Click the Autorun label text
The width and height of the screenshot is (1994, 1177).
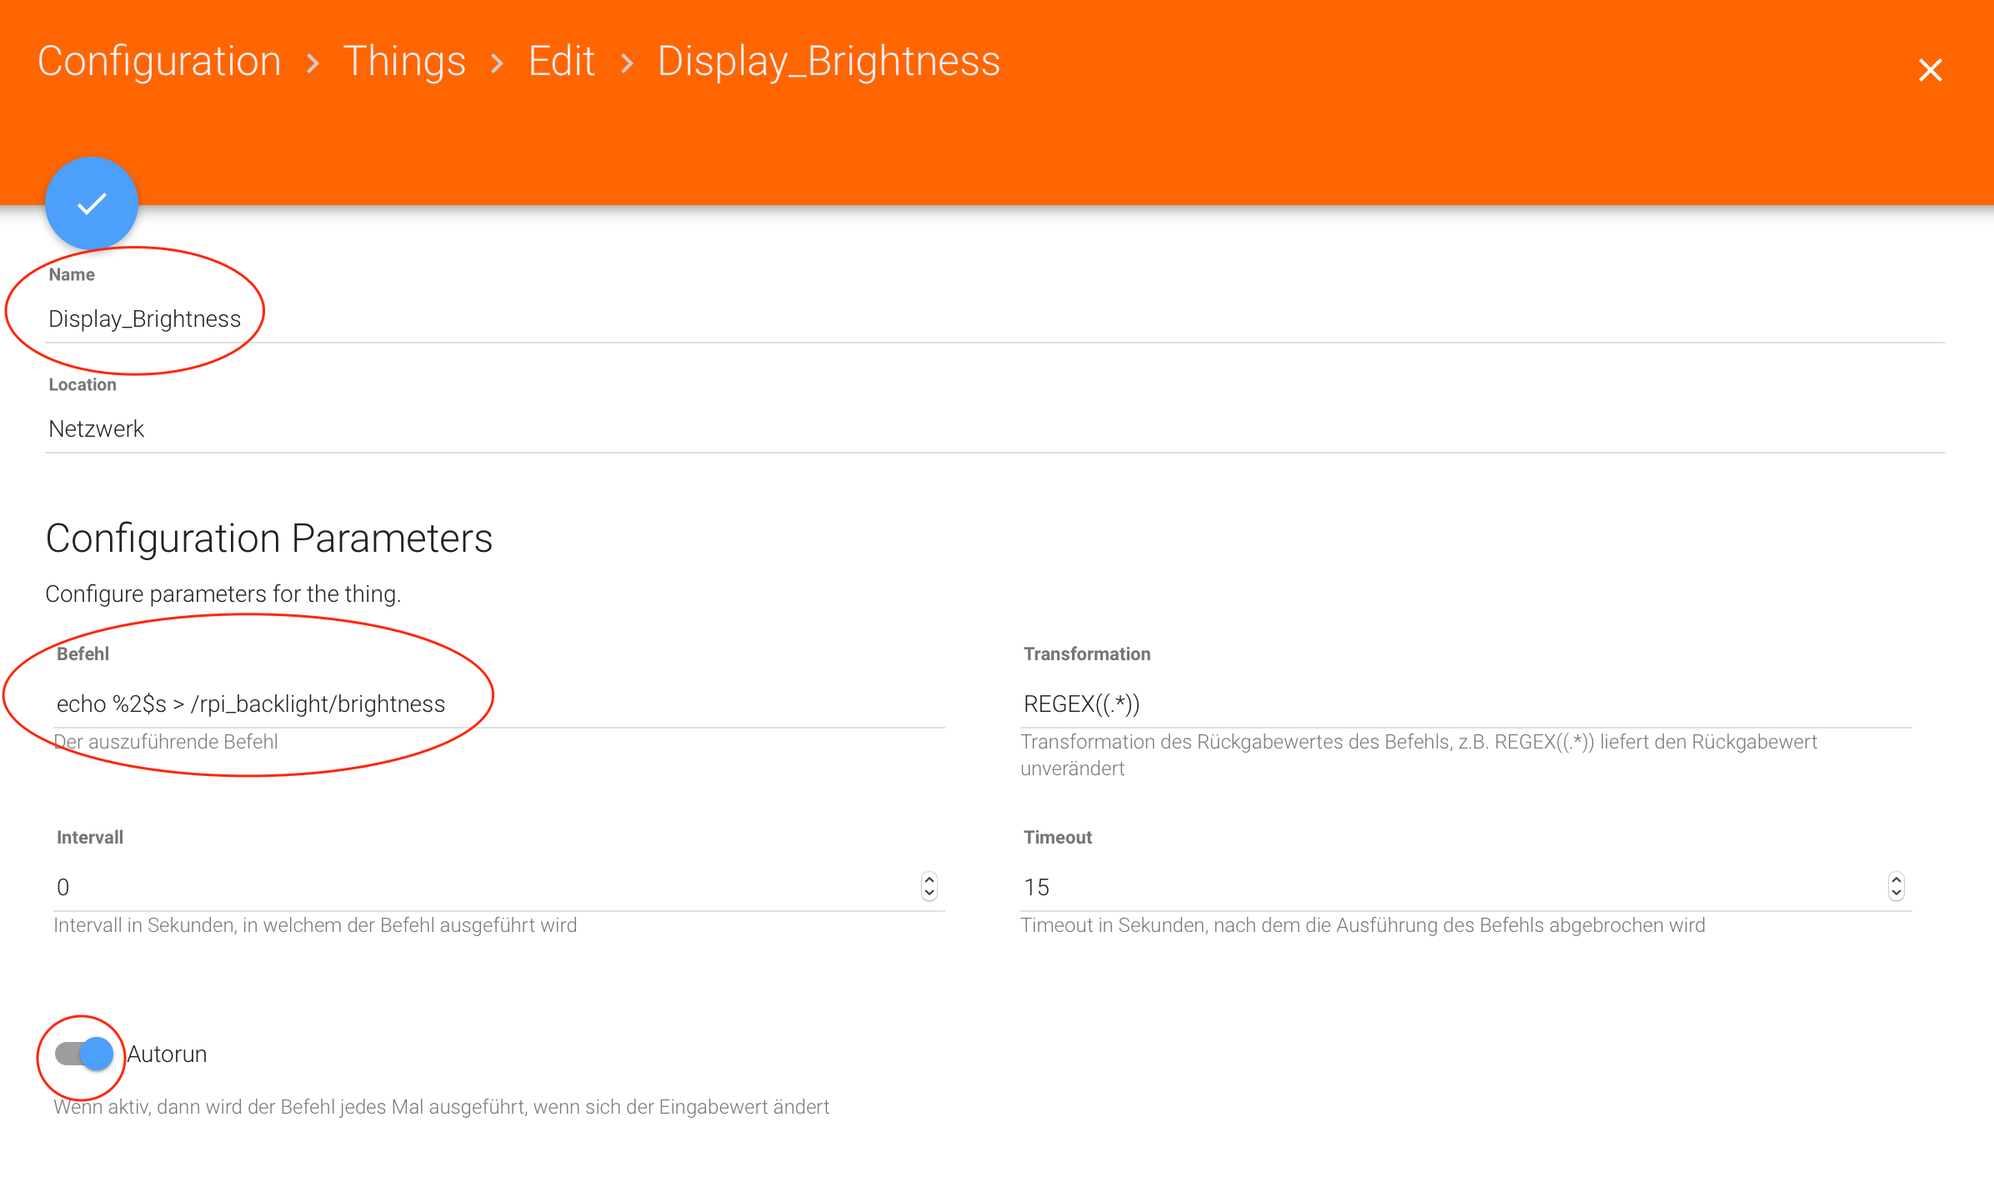coord(167,1054)
